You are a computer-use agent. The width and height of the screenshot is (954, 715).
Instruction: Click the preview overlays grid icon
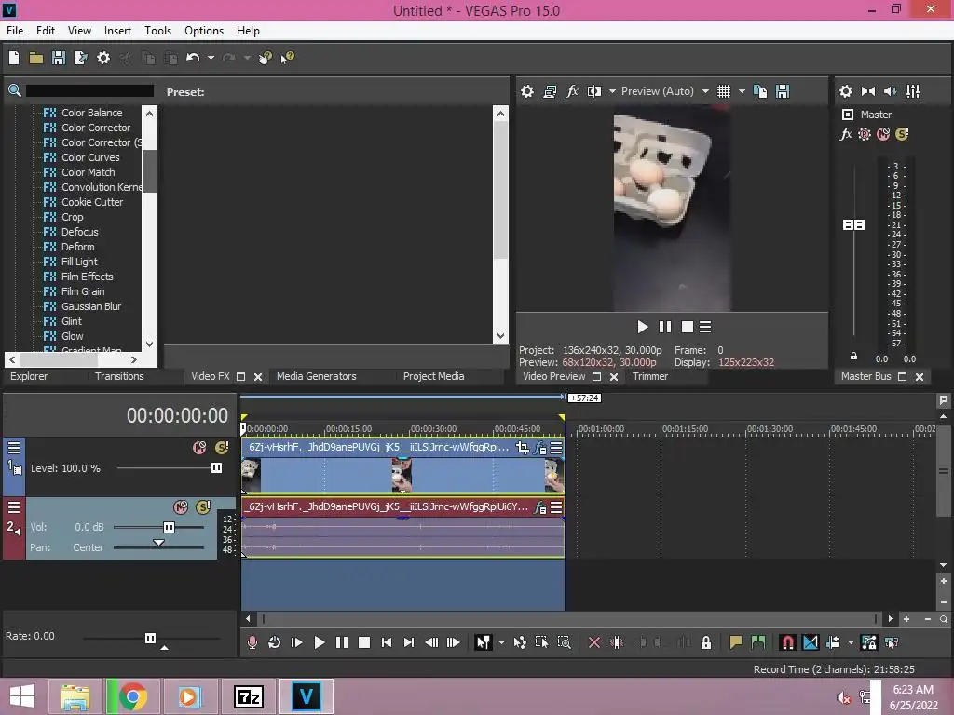(723, 91)
